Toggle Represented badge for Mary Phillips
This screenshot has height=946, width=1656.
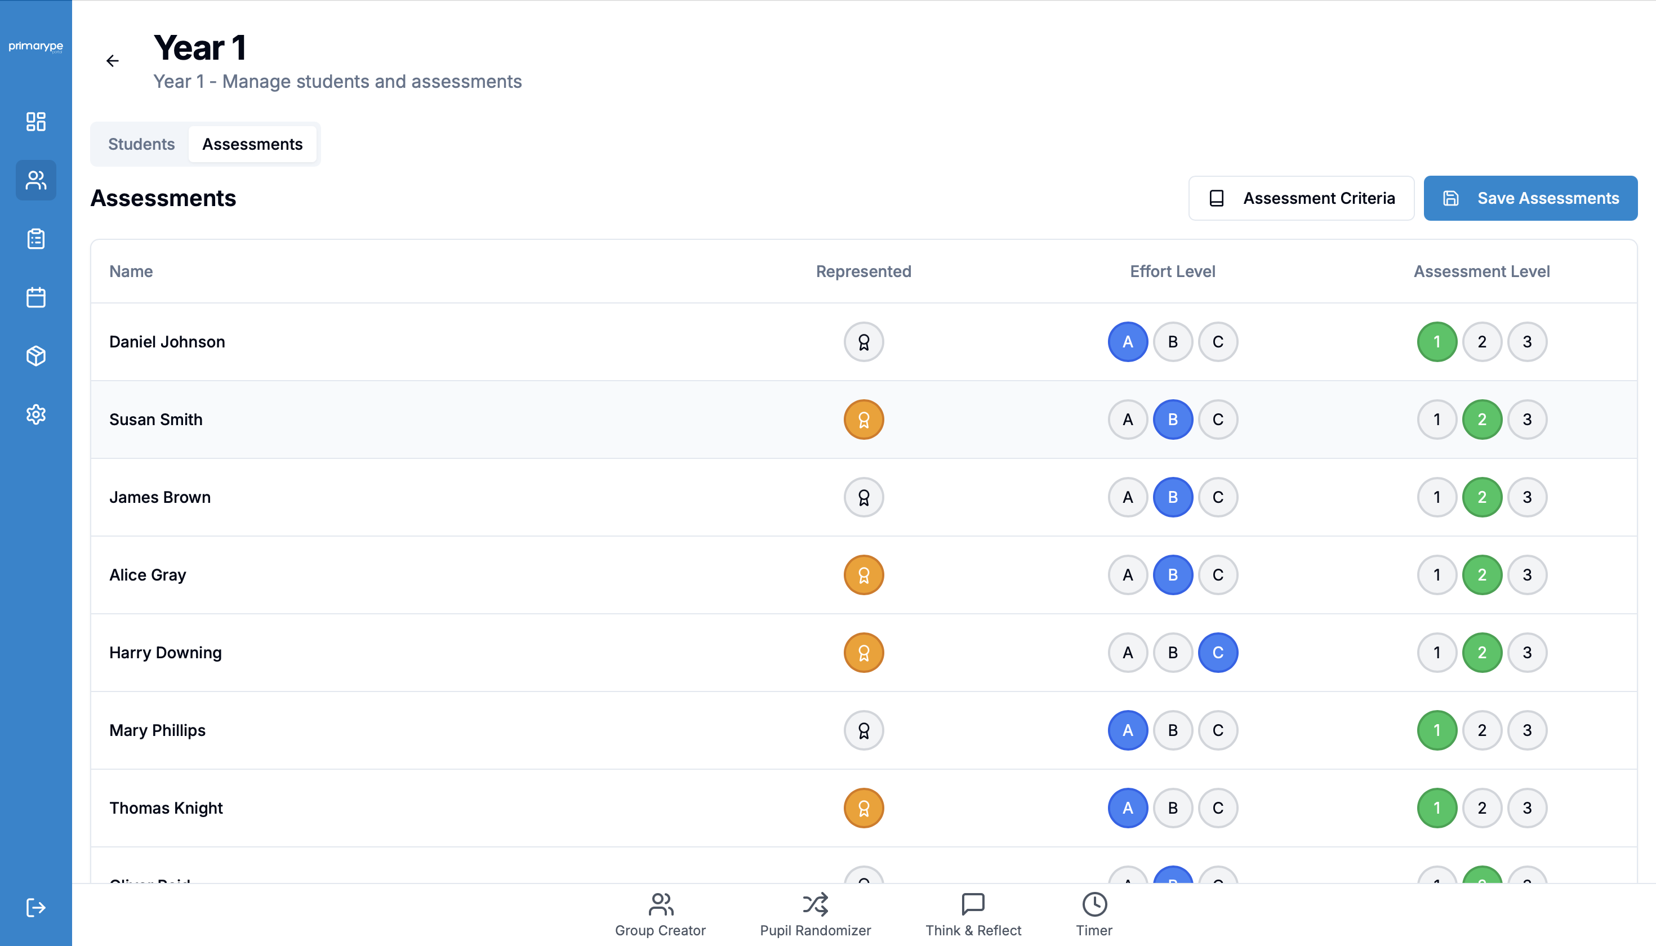point(863,730)
